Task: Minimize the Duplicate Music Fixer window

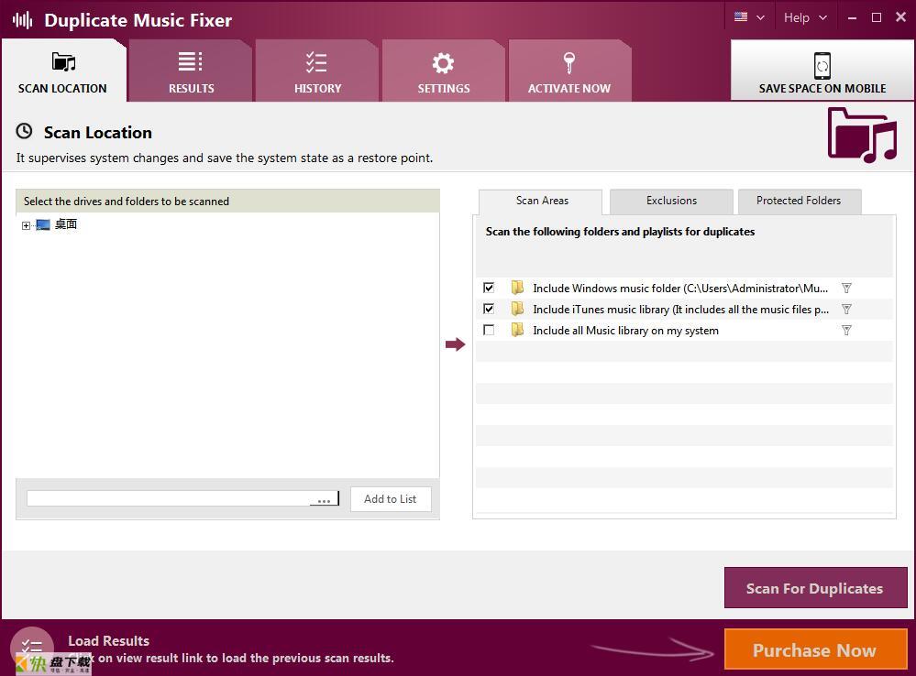Action: [x=853, y=18]
